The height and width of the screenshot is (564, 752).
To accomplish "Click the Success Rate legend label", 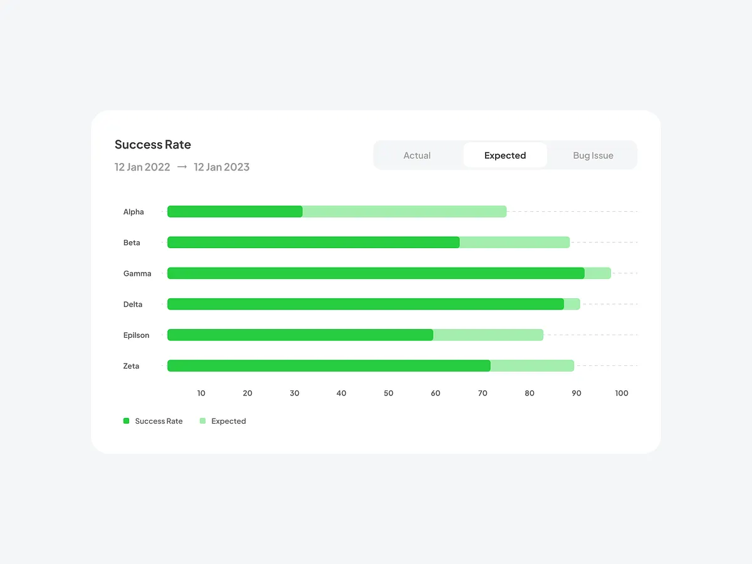I will coord(159,420).
